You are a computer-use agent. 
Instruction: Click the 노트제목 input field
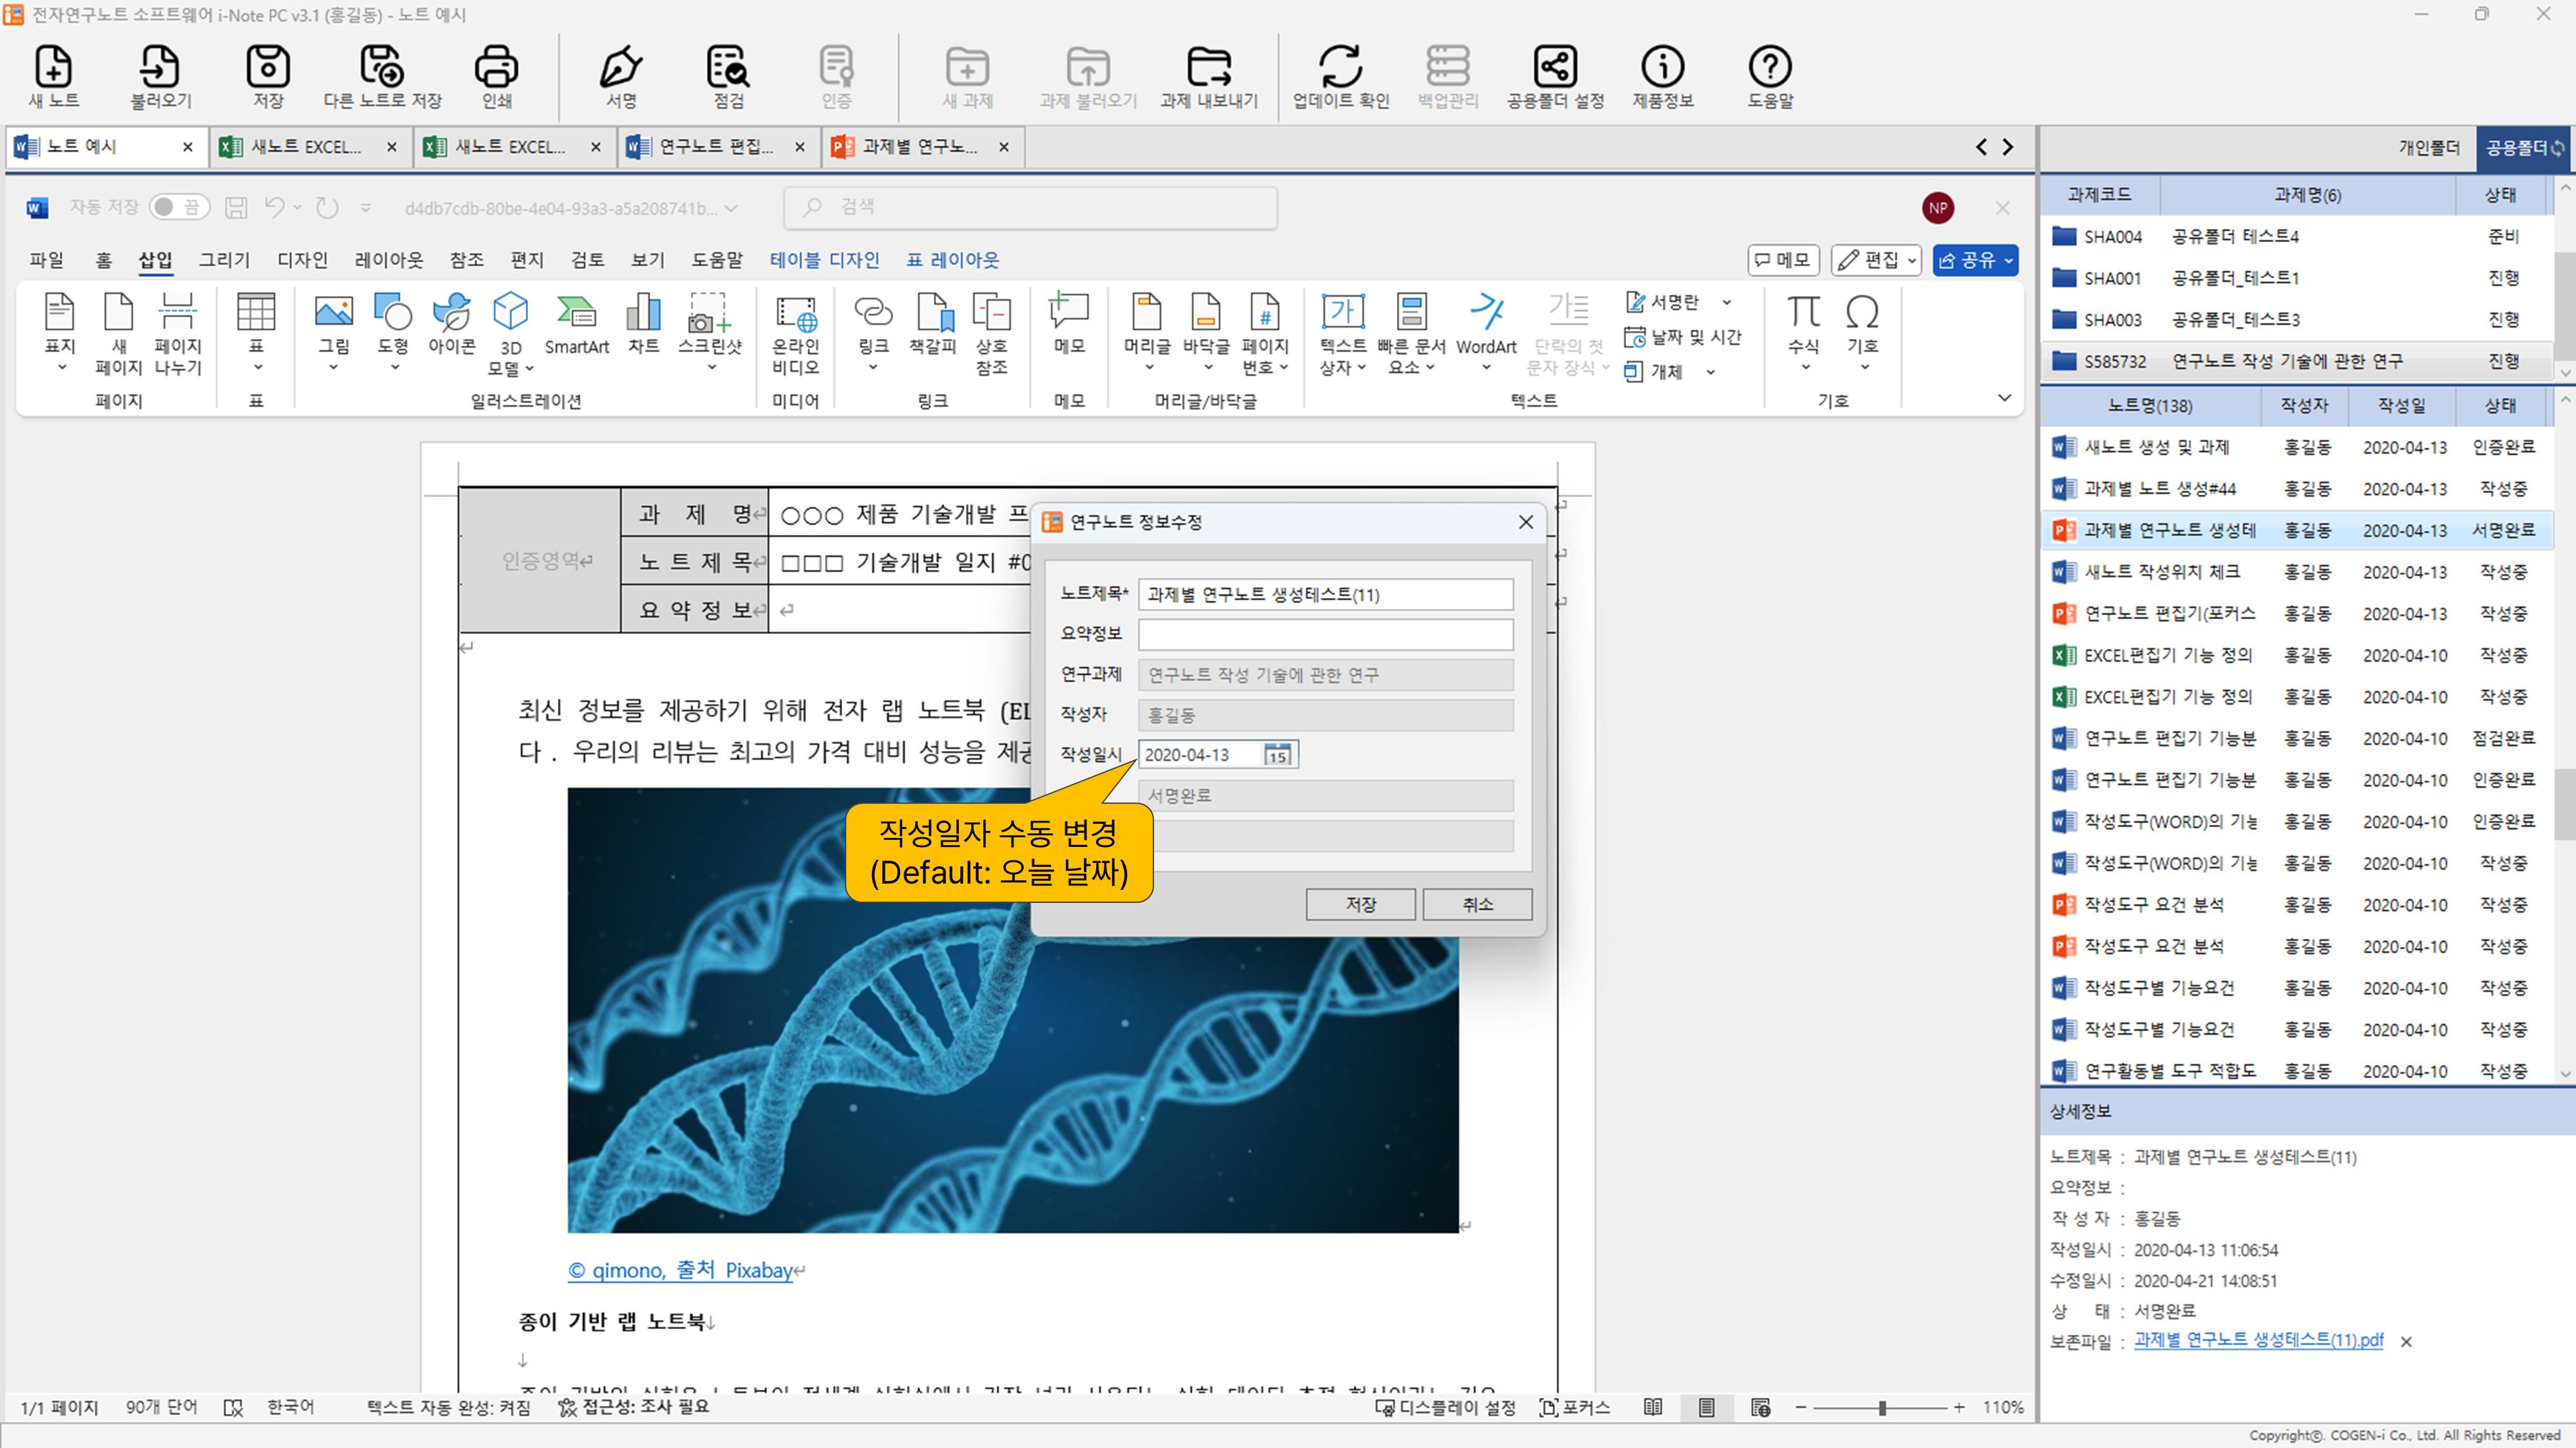tap(1325, 595)
